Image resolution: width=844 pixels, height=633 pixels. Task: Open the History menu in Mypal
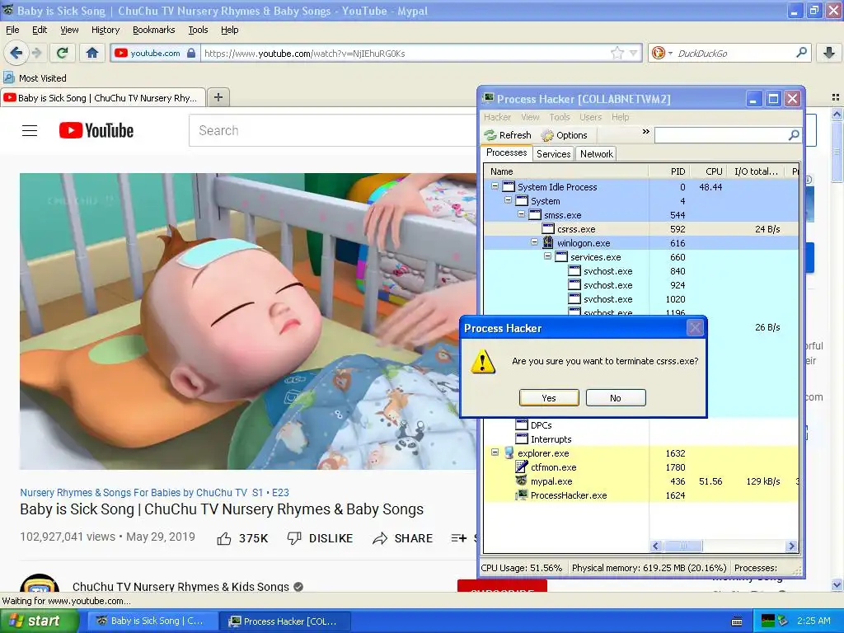click(105, 30)
